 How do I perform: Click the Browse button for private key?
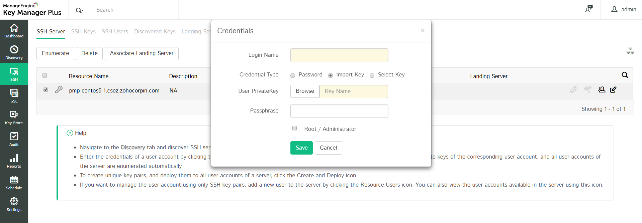click(305, 91)
